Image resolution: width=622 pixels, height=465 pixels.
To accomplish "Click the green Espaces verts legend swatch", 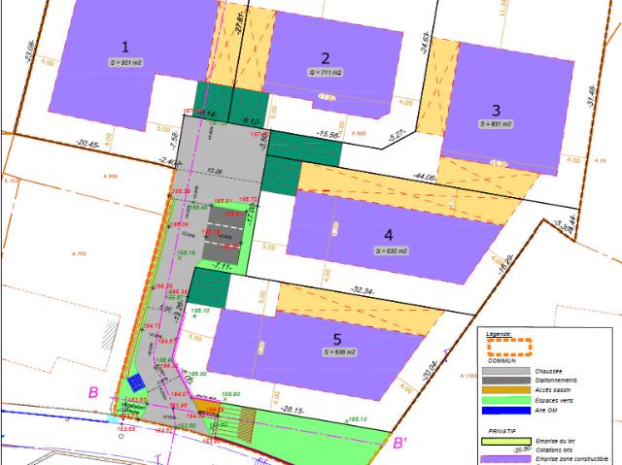I will [506, 400].
